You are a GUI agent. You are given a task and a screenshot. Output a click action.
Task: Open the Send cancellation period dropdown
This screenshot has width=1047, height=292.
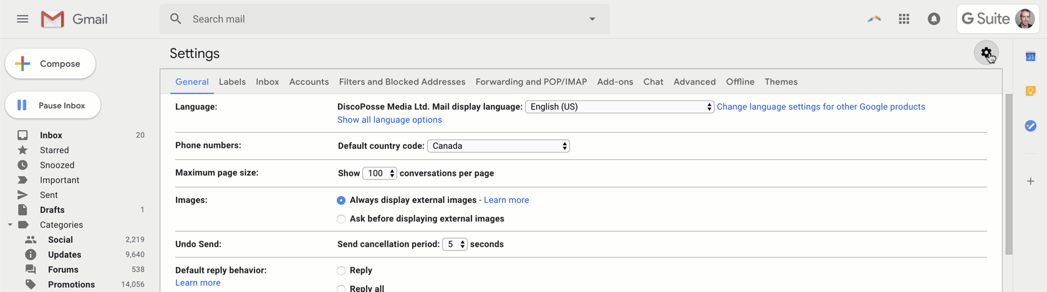click(455, 245)
